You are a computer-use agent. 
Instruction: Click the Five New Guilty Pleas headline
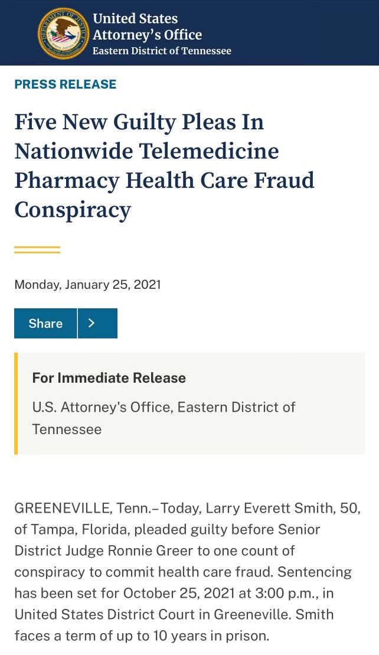point(164,165)
